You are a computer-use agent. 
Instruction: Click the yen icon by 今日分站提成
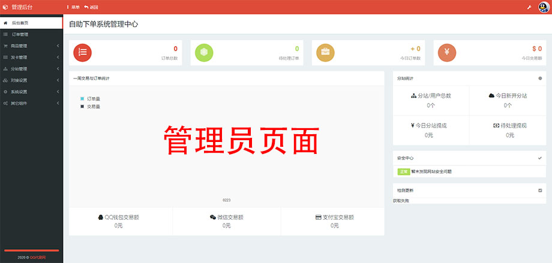(412, 126)
